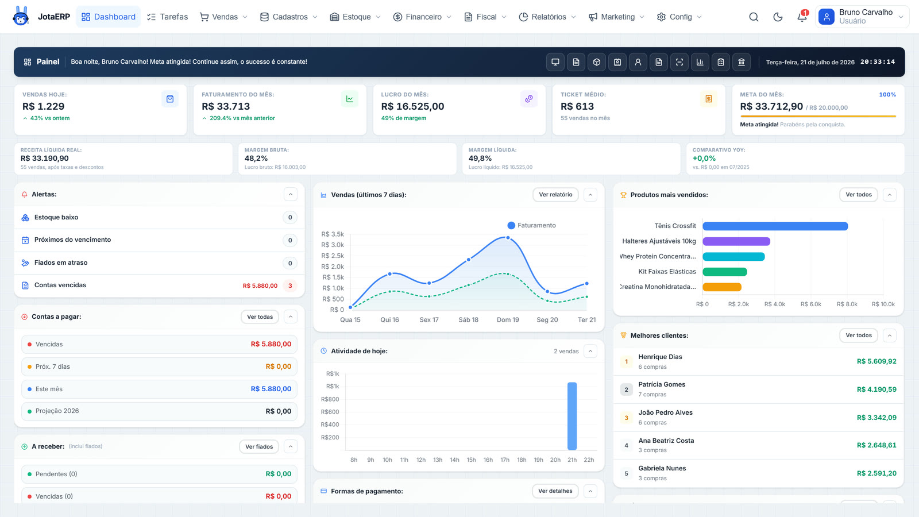Click the blue Tênis Crossfit bar

tap(775, 226)
